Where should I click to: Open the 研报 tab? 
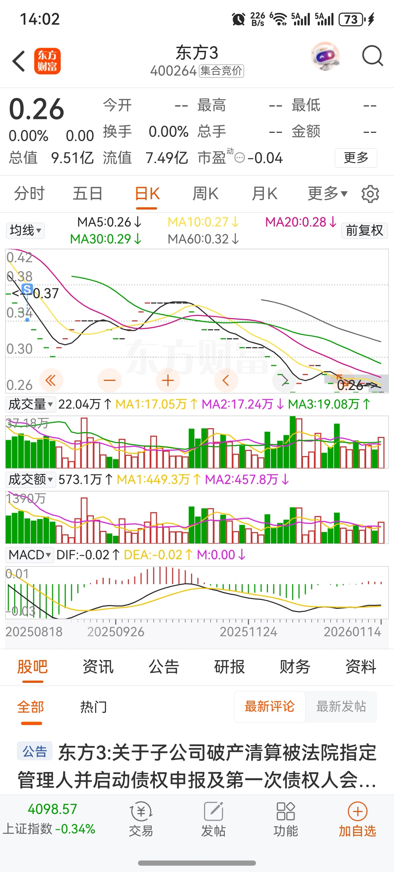[229, 667]
